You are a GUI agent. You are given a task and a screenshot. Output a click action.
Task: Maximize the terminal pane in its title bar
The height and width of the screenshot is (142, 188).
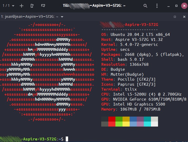click(175, 17)
